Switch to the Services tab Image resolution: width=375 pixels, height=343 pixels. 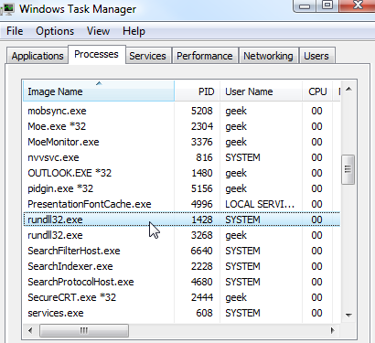[147, 56]
